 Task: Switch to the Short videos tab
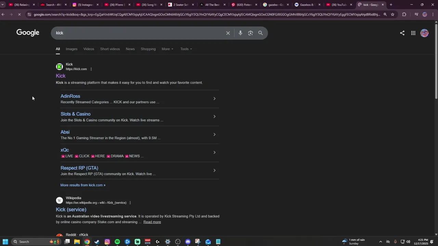tap(110, 49)
